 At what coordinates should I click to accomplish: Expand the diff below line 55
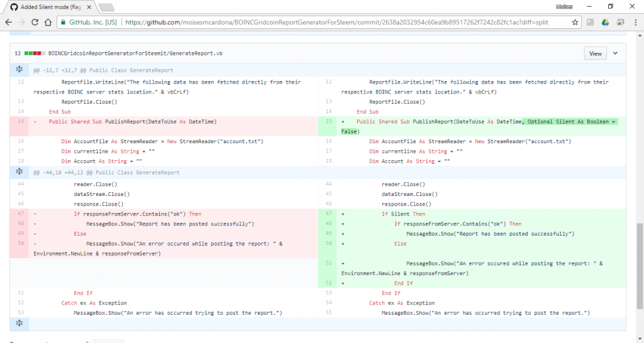19,324
